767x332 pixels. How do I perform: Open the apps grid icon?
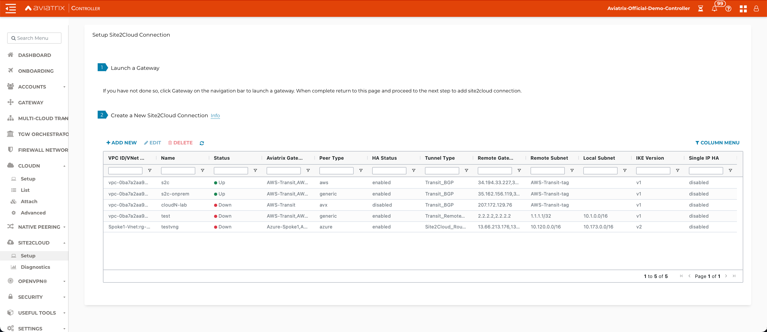click(x=743, y=9)
